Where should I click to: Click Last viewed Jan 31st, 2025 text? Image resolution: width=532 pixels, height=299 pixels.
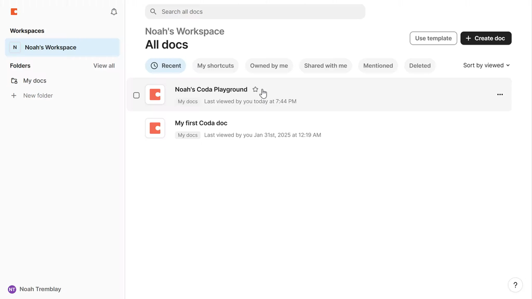(262, 135)
